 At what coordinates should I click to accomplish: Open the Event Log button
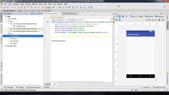tap(146, 87)
